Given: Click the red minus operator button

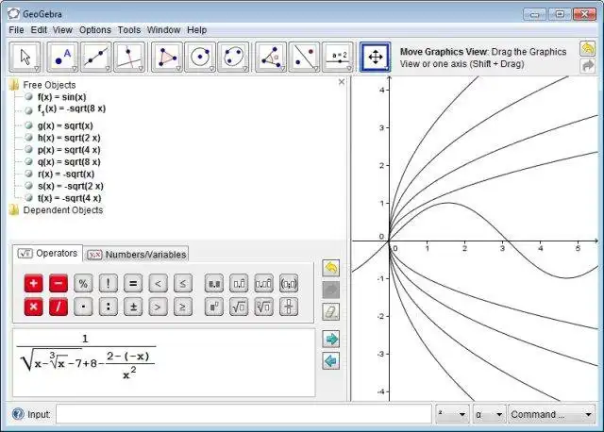Looking at the screenshot, I should pyautogui.click(x=59, y=283).
